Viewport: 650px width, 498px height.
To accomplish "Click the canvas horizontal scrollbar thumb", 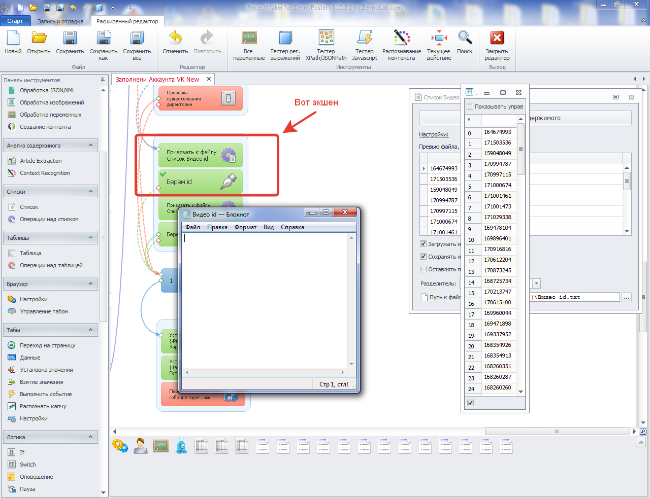I will (557, 431).
